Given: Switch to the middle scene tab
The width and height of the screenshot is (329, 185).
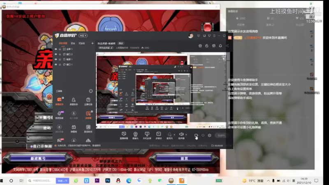Looking at the screenshot, I should 73,44.
